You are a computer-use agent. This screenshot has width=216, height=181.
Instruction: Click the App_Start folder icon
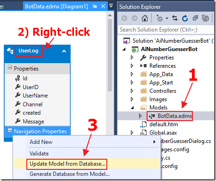tap(143, 83)
